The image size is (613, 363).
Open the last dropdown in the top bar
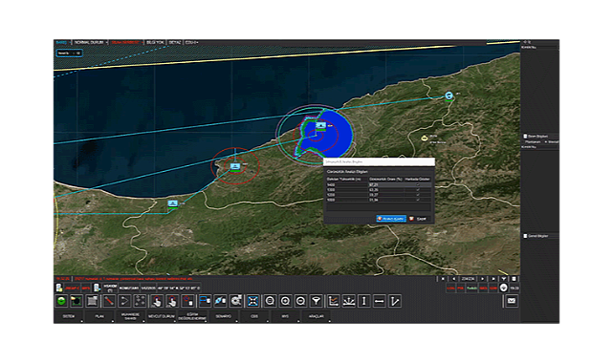[191, 42]
